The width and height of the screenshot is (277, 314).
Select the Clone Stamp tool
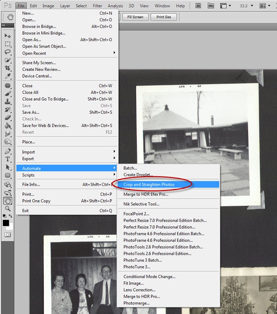pos(8,102)
